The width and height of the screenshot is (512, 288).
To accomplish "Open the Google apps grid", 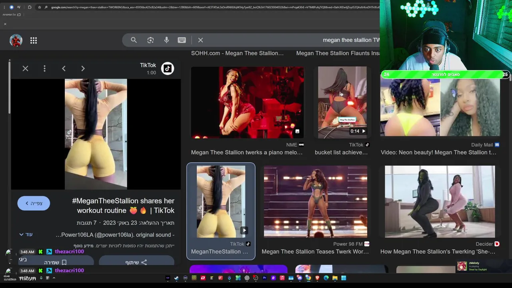I will click(34, 40).
